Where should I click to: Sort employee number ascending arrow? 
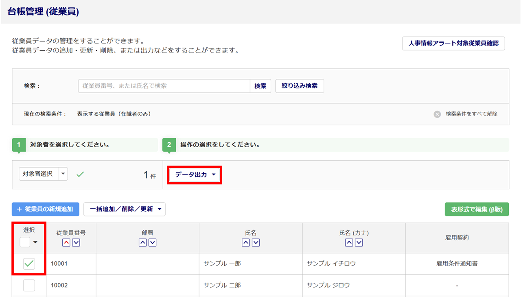pyautogui.click(x=66, y=242)
